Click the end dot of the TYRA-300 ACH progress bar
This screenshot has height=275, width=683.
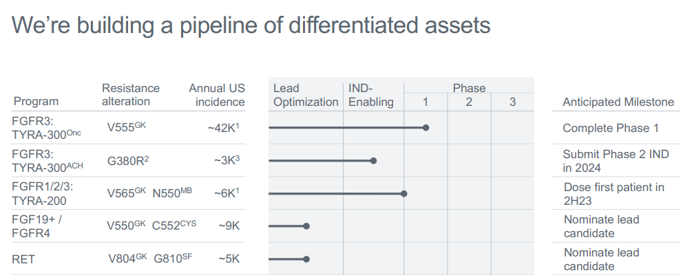click(x=374, y=161)
